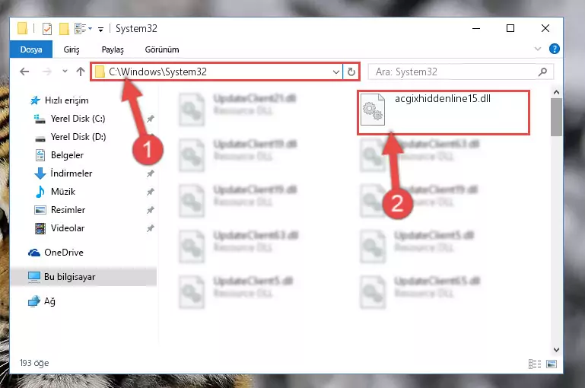This screenshot has height=388, width=585.
Task: Open the Dosya menu tab
Action: tap(31, 49)
